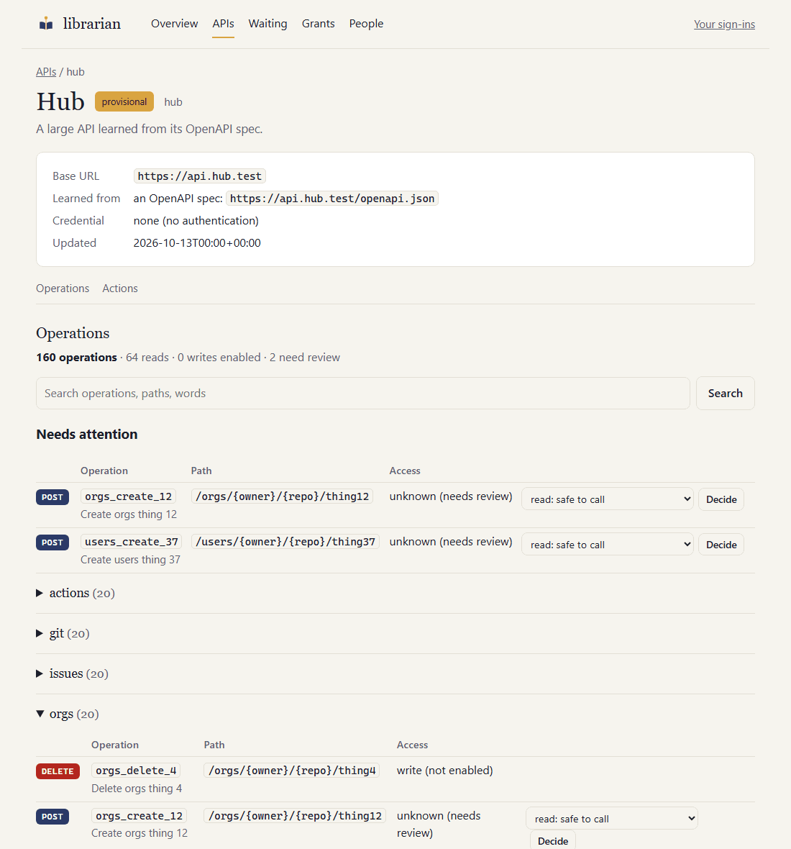Click POST badge beside users_create_37

point(52,542)
